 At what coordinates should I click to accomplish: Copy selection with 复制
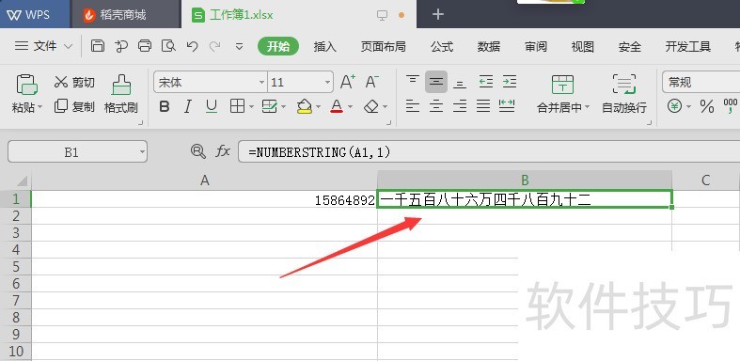click(74, 106)
